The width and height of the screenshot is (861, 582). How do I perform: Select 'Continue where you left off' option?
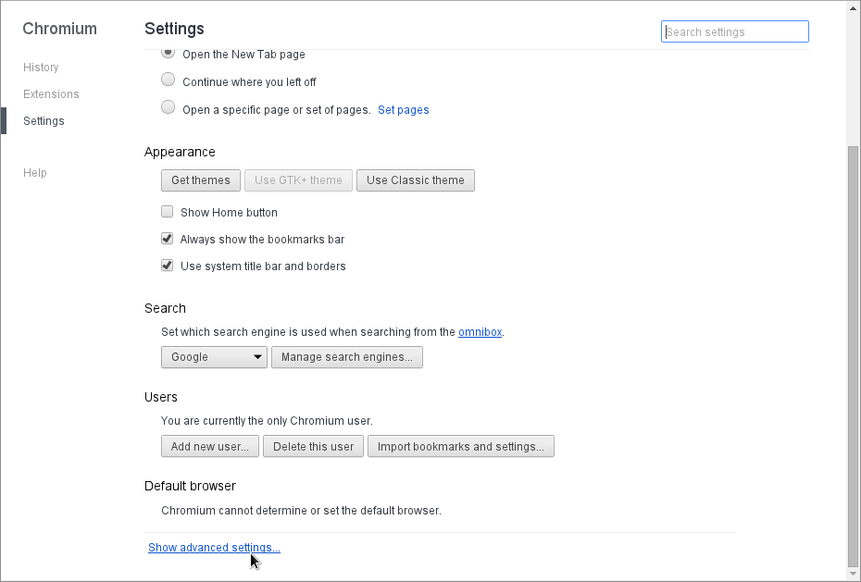click(x=168, y=80)
